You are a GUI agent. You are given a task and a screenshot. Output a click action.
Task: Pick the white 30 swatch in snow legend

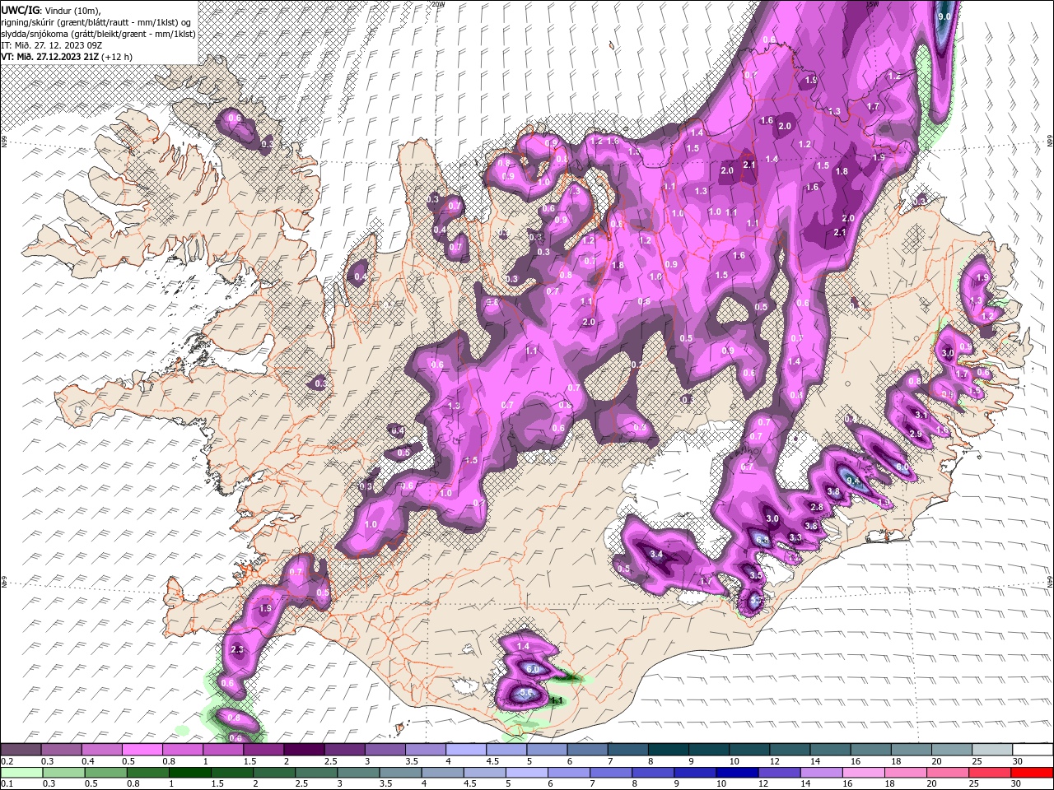pos(1033,750)
